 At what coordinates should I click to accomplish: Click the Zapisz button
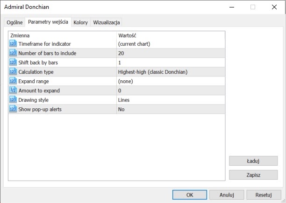pos(253,175)
